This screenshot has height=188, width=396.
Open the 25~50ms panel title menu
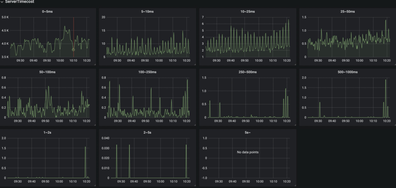(x=348, y=12)
